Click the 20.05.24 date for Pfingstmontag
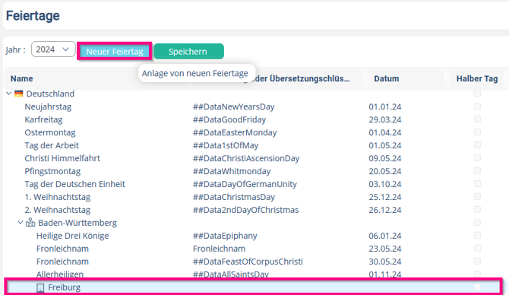Image resolution: width=509 pixels, height=295 pixels. pyautogui.click(x=385, y=171)
